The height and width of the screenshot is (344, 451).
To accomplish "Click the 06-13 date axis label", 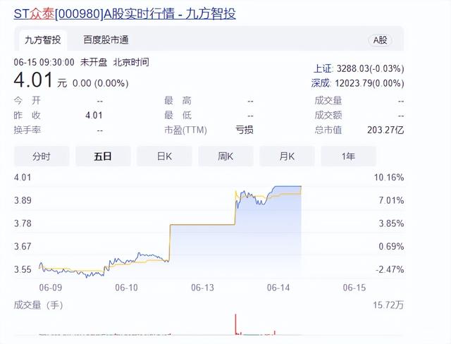I will click(202, 288).
